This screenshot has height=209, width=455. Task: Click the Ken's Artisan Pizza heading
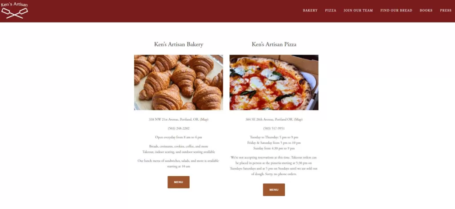tap(274, 44)
